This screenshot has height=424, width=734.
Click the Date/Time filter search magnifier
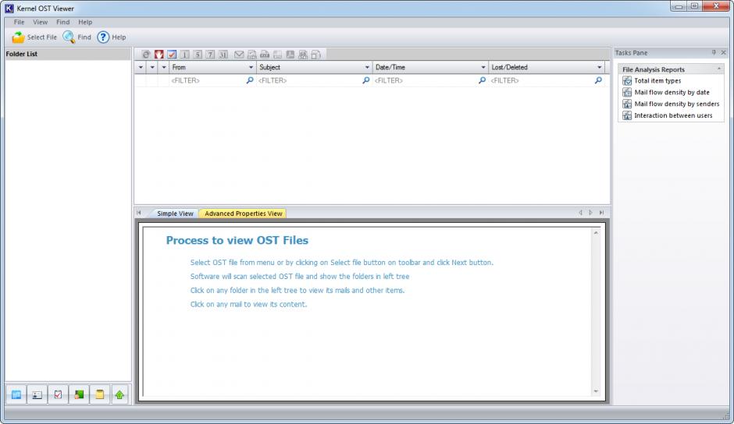point(482,80)
